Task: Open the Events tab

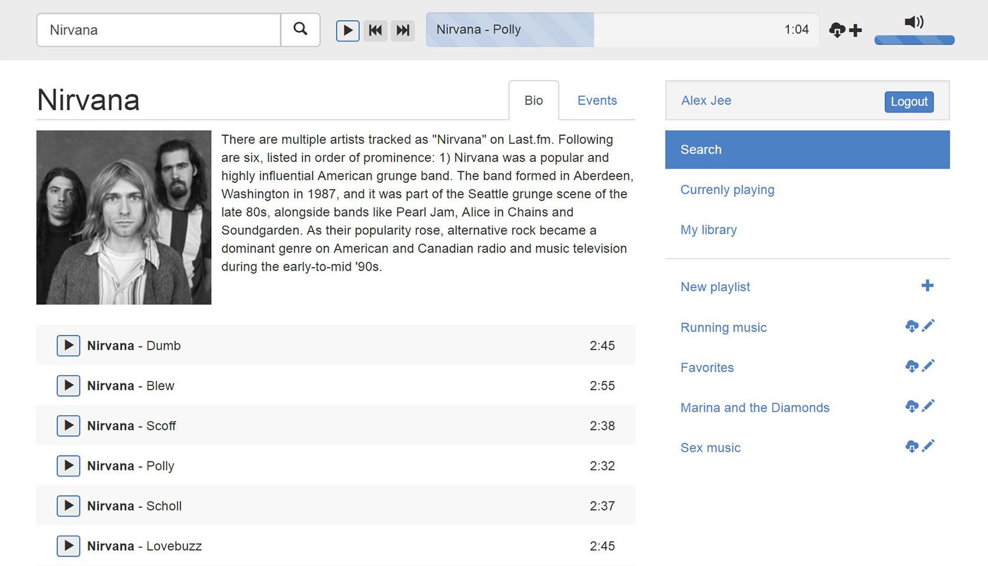Action: click(597, 100)
